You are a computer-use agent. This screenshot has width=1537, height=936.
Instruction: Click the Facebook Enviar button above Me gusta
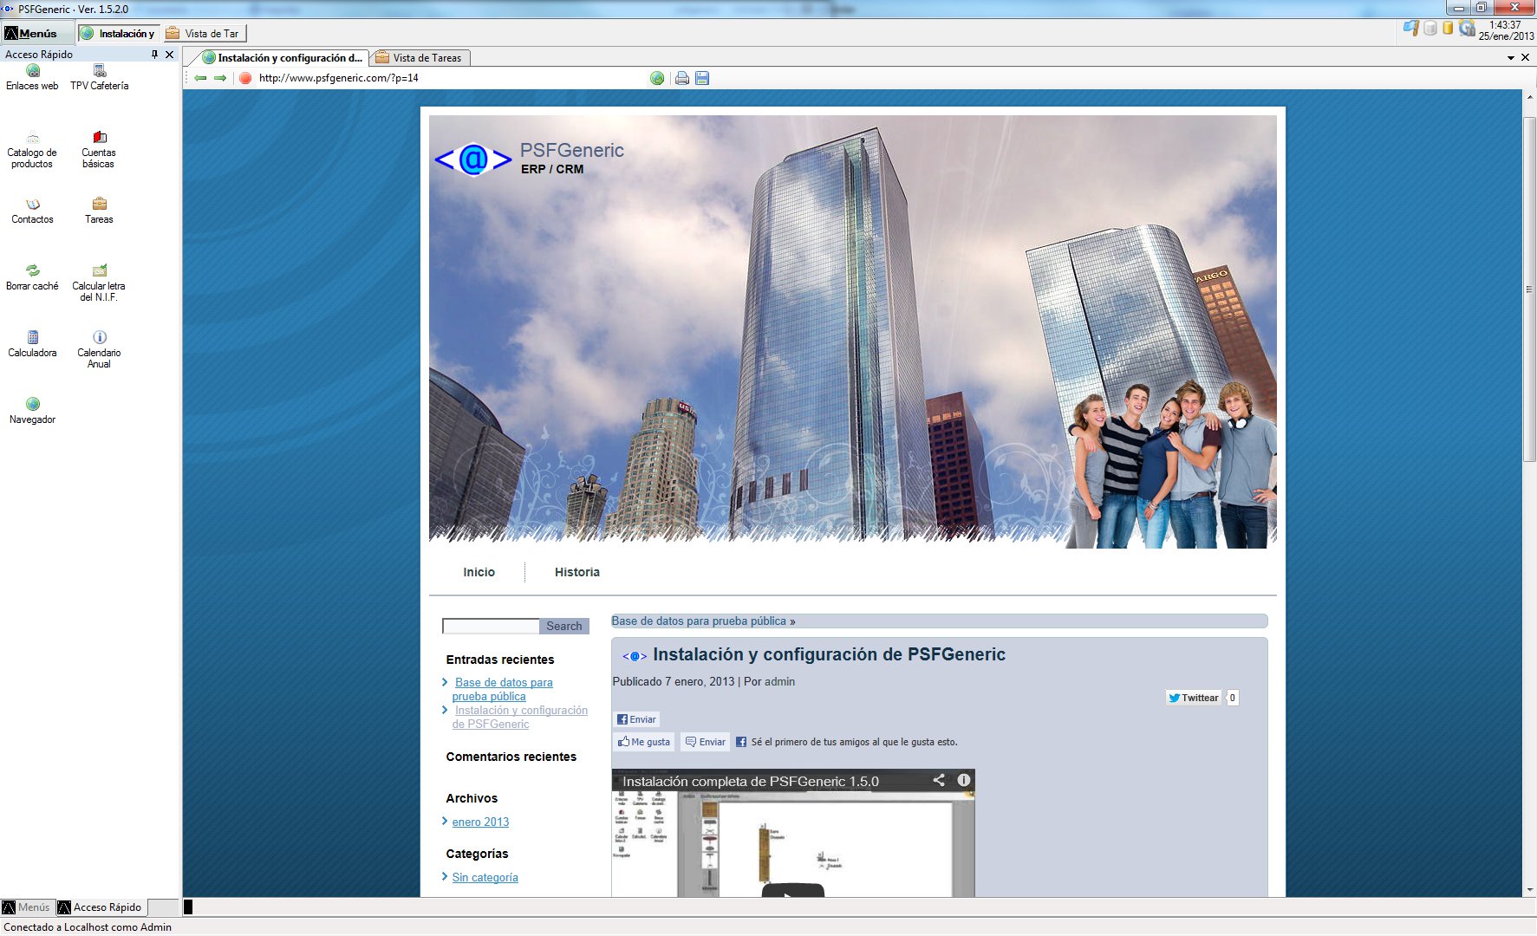(637, 719)
